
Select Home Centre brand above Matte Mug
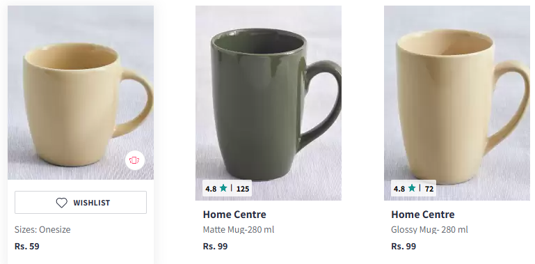coord(234,215)
